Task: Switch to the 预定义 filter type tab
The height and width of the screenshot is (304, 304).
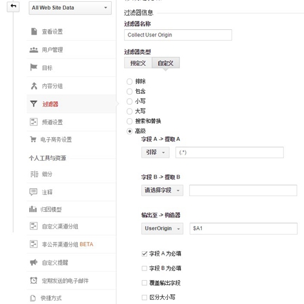Action: (138, 63)
